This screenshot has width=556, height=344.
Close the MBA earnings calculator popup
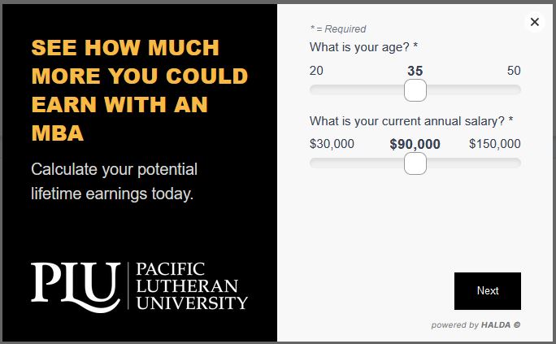point(534,22)
